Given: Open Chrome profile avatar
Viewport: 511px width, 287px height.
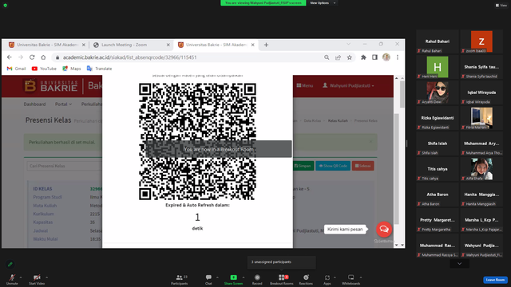Looking at the screenshot, I should (x=386, y=57).
